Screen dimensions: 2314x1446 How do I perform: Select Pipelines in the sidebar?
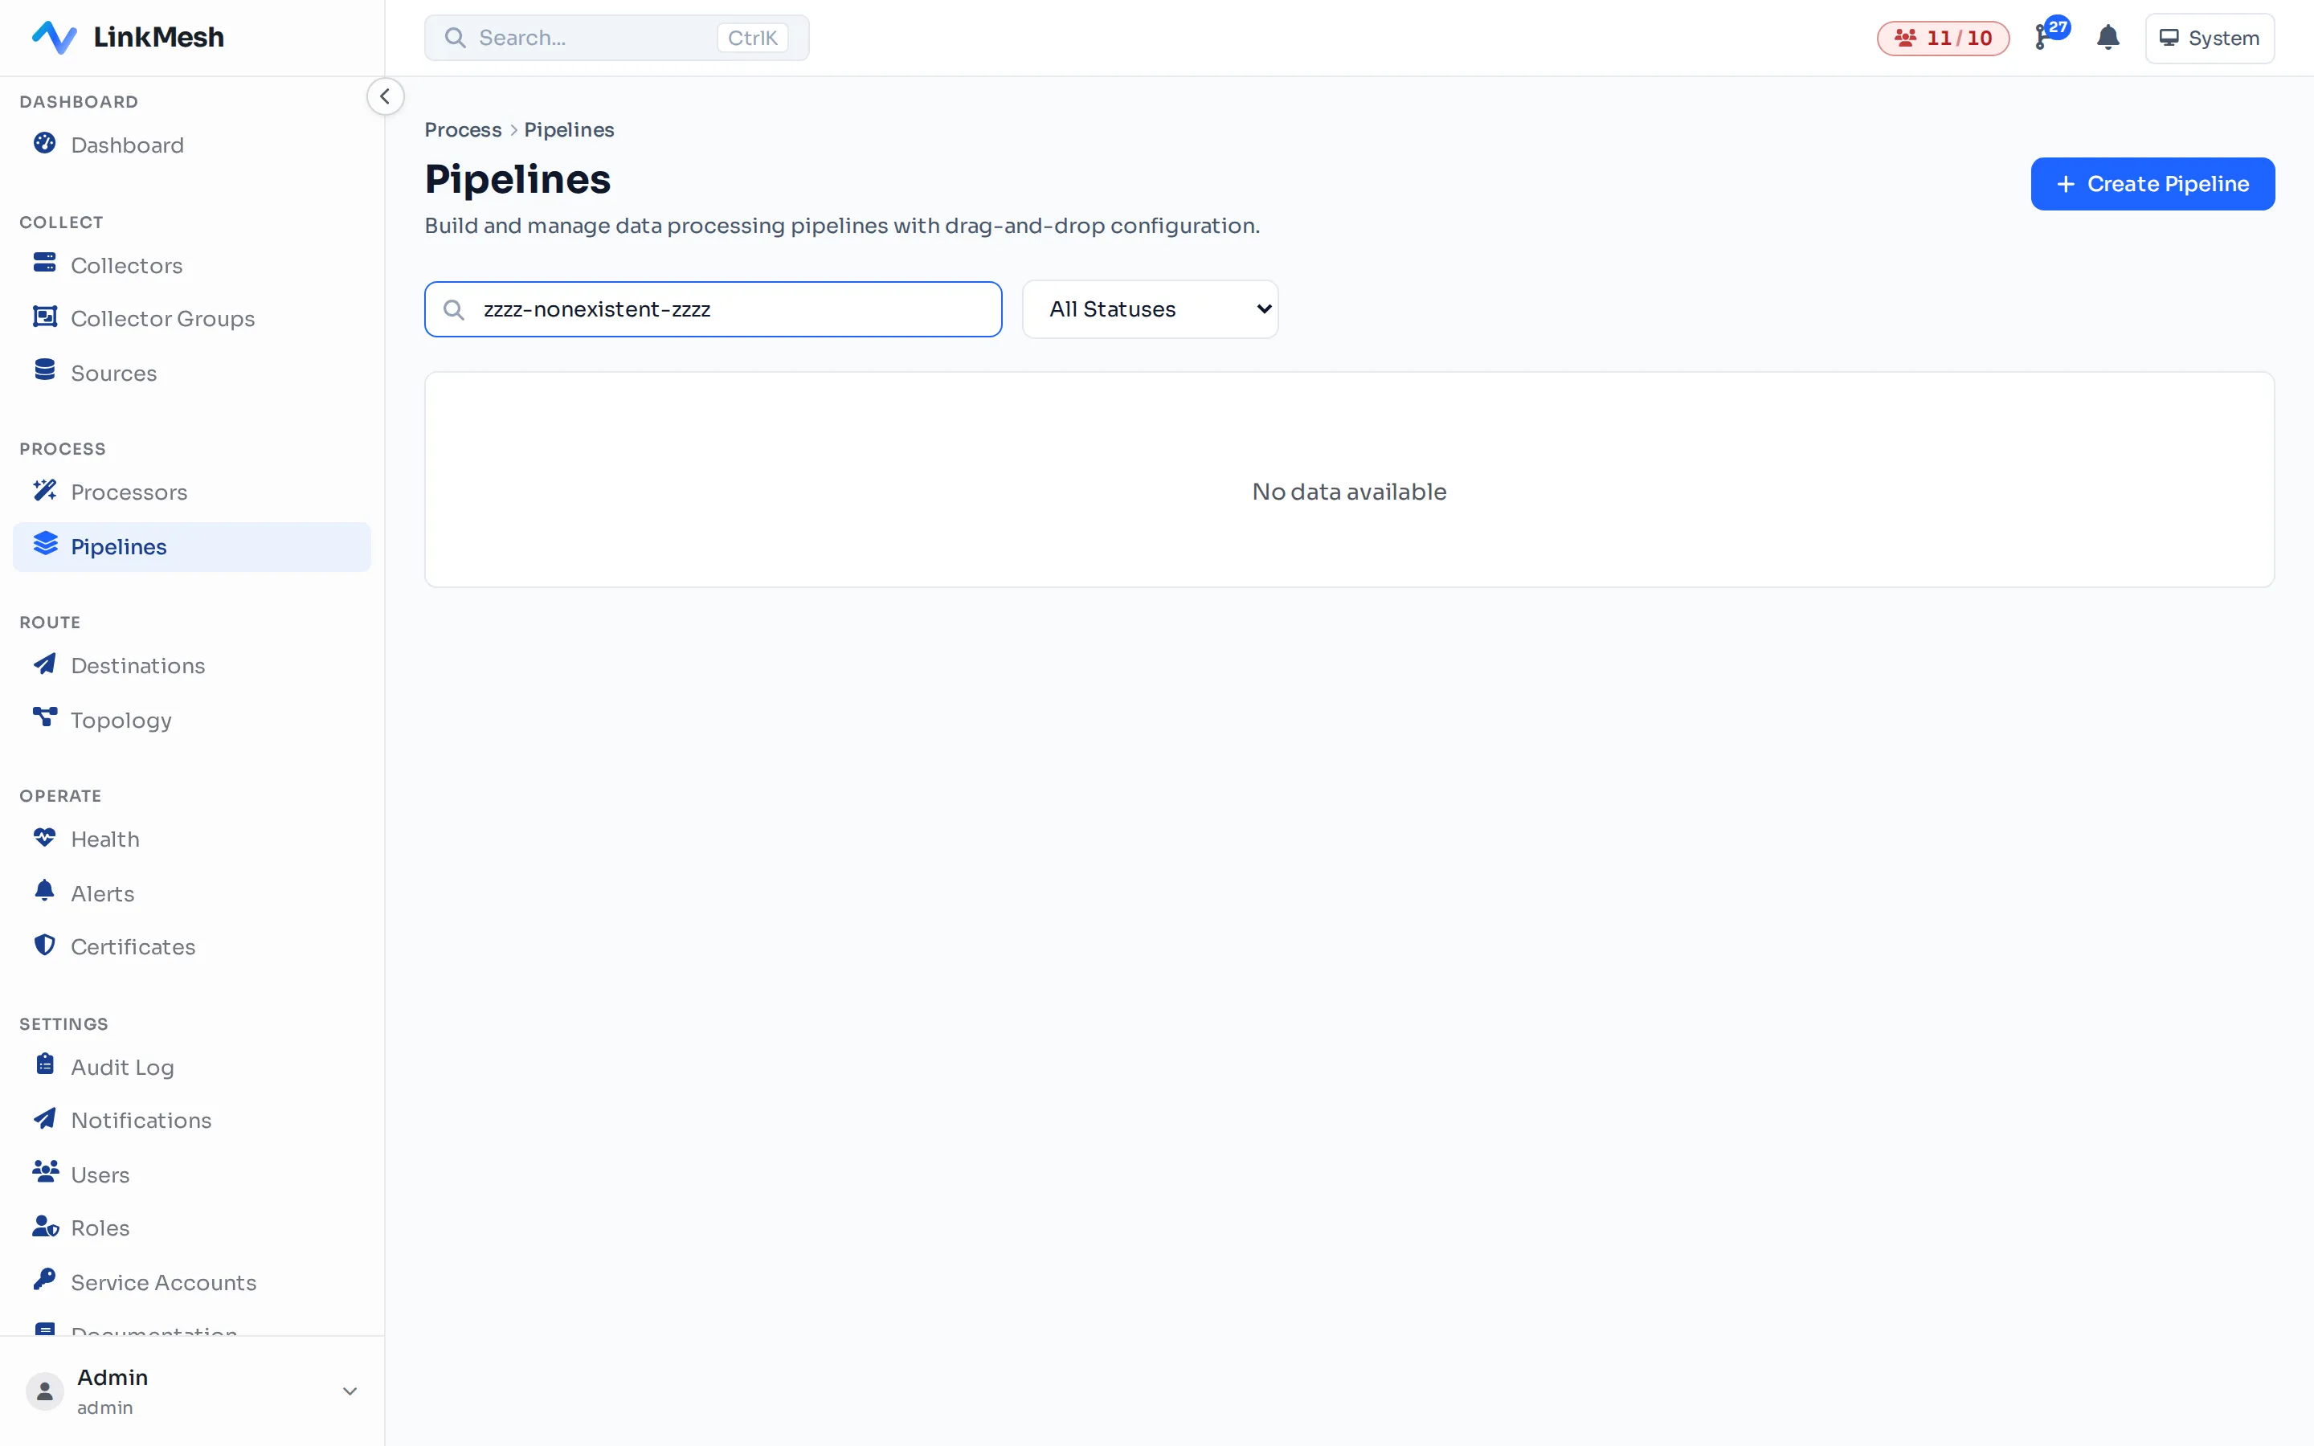click(x=191, y=546)
